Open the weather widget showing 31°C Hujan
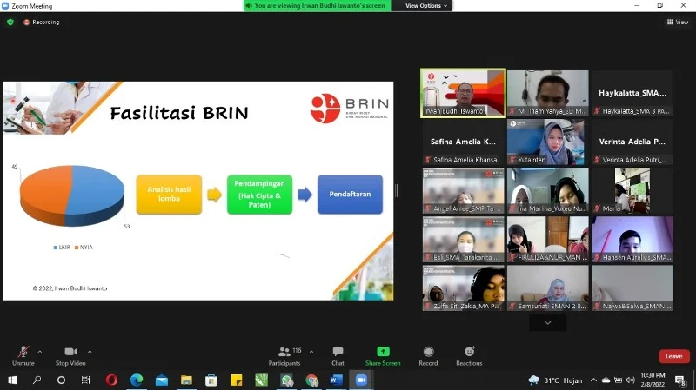The width and height of the screenshot is (696, 390). 555,380
